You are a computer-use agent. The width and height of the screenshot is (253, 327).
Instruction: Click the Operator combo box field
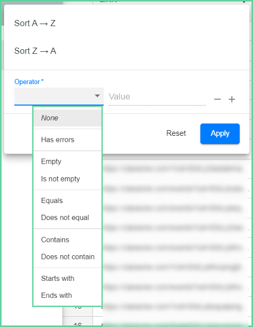click(x=59, y=96)
